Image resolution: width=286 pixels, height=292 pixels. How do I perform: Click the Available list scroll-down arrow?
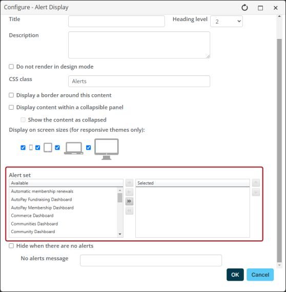(120, 234)
